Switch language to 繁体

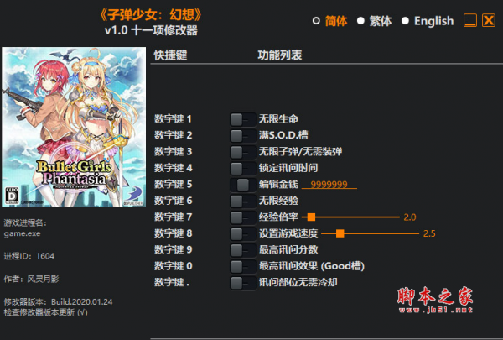pos(375,21)
